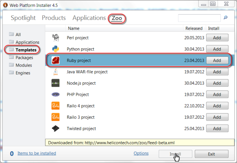Viewport: 237px width, 163px height.
Task: Add the Railo 3 project
Action: coord(217,117)
